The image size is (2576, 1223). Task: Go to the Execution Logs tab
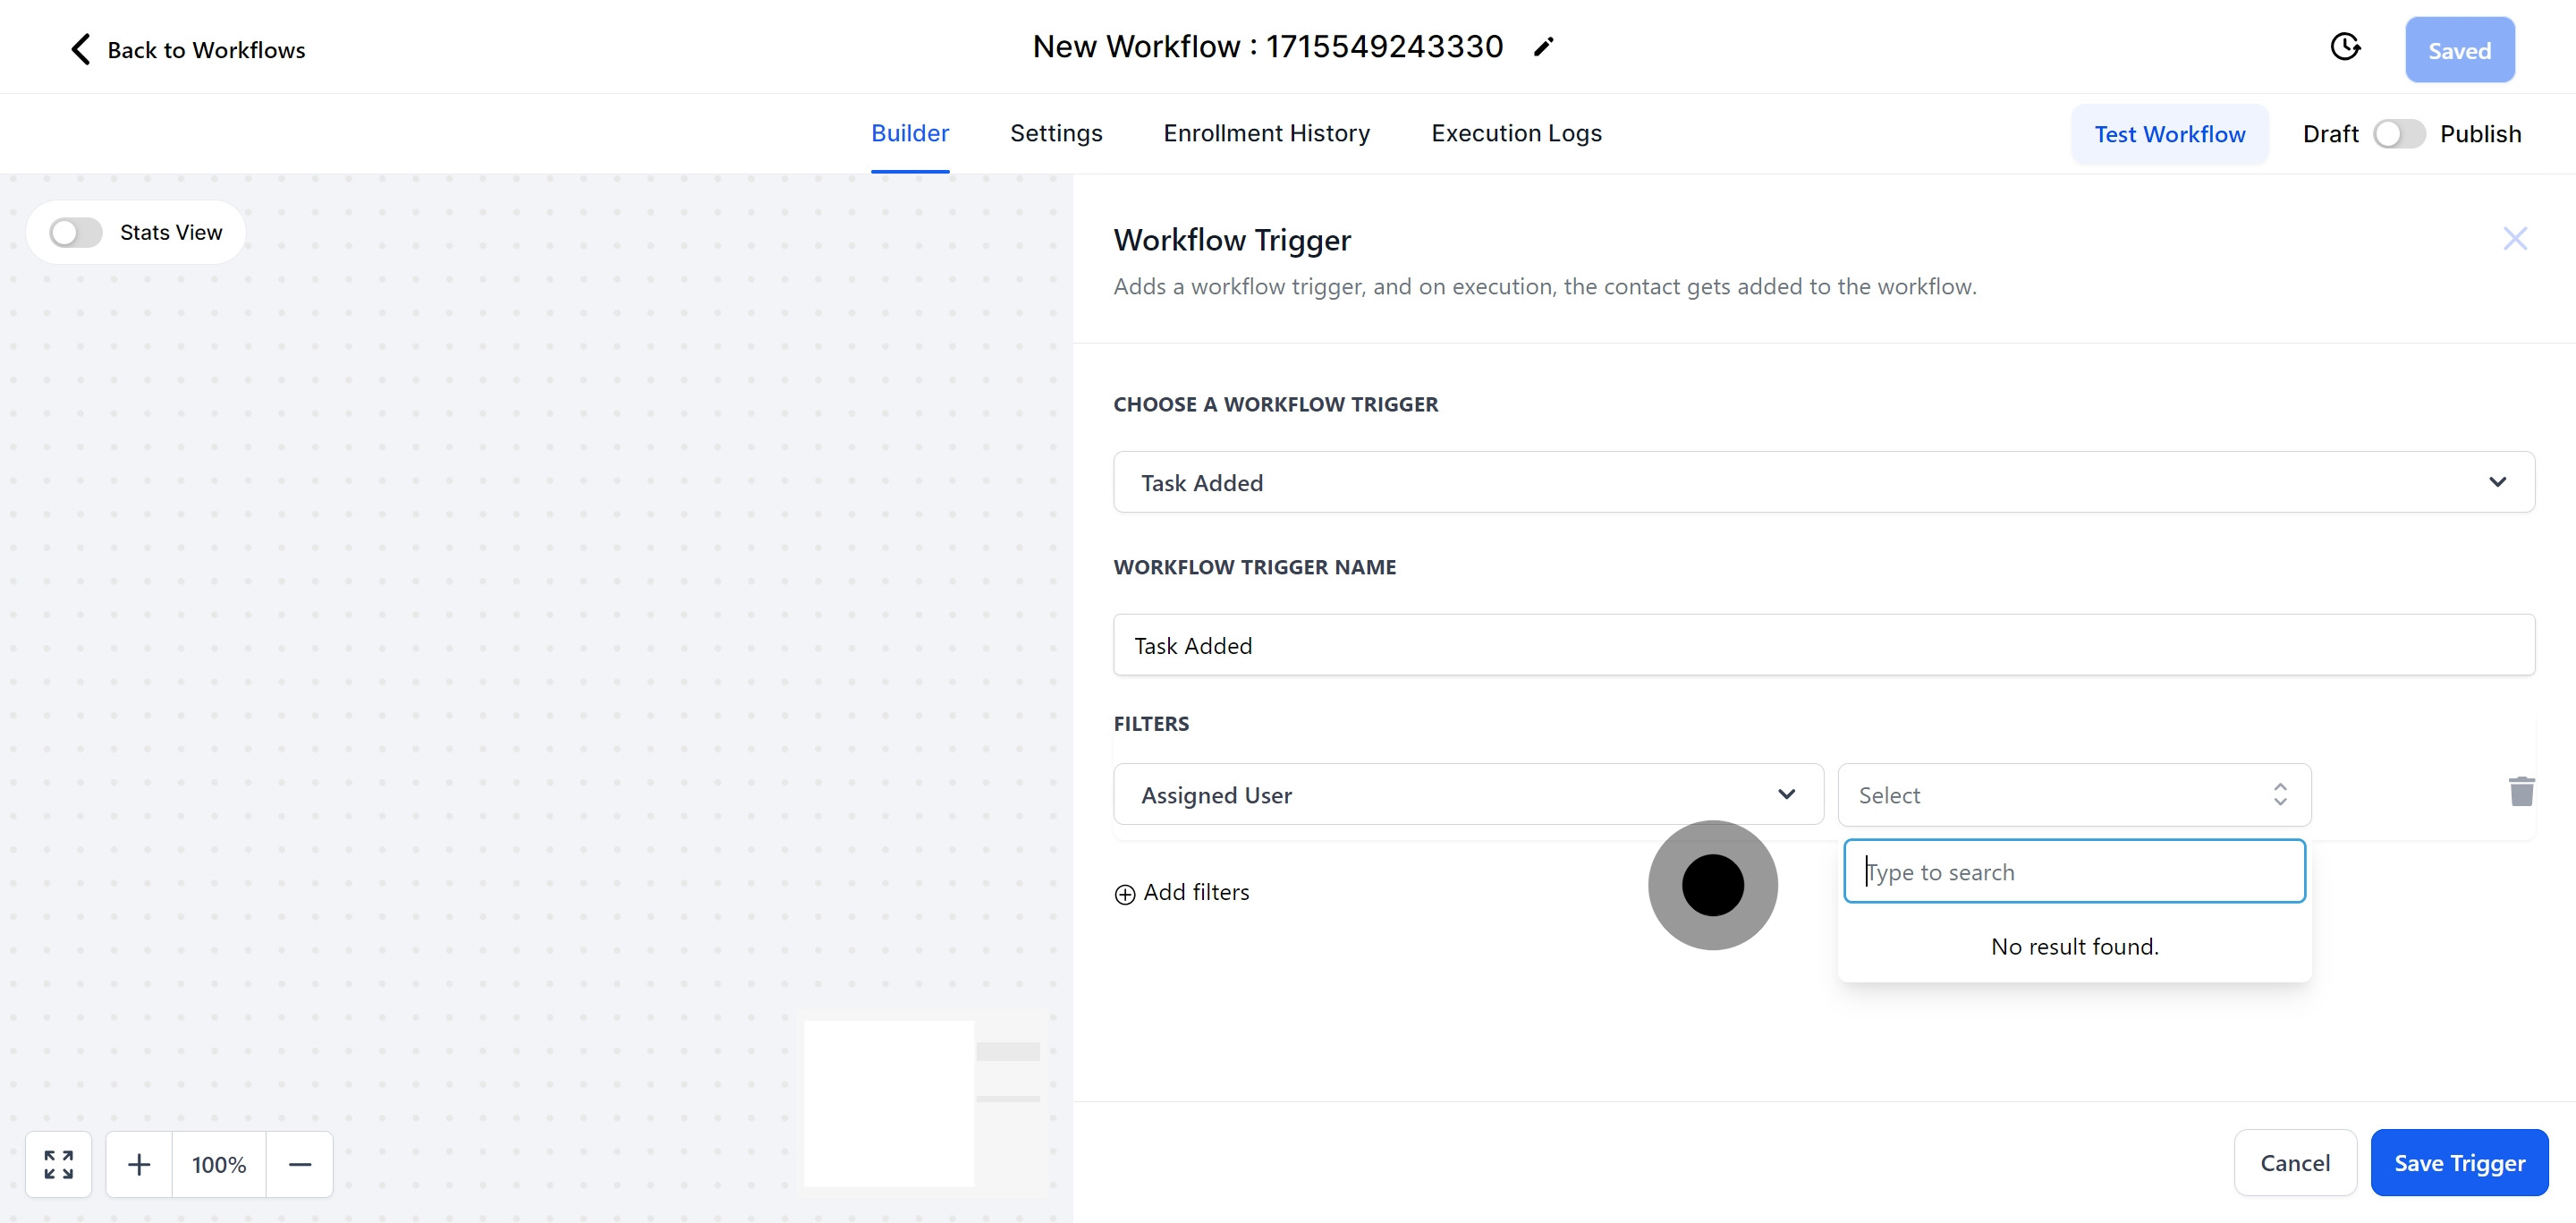(1515, 133)
